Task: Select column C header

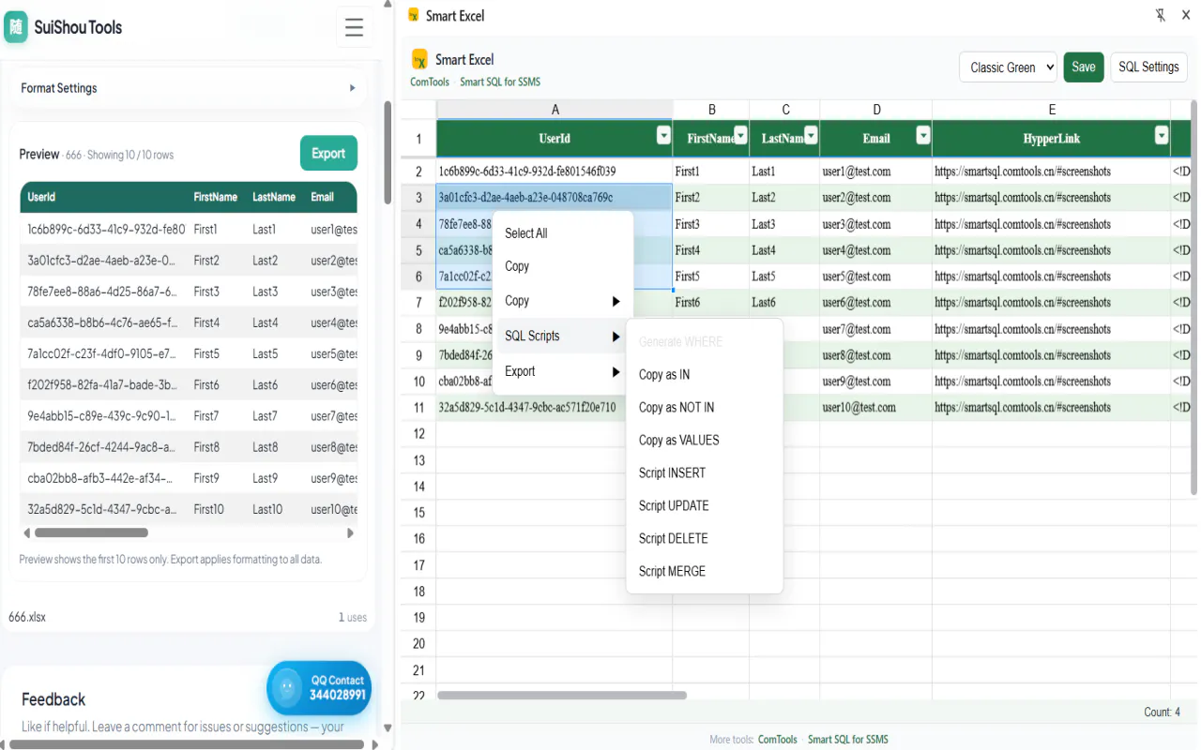Action: tap(785, 110)
